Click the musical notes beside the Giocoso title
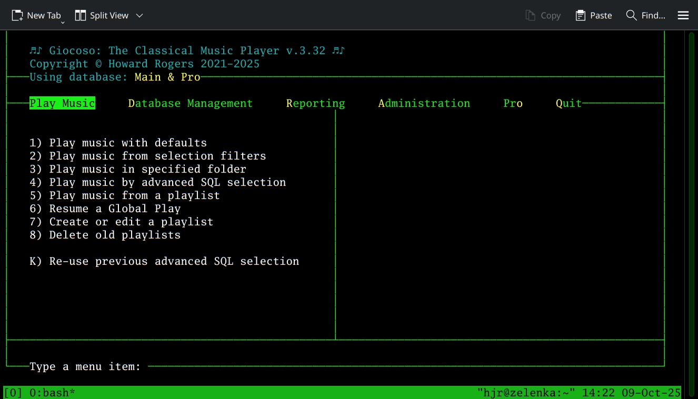698x399 pixels. [36, 50]
